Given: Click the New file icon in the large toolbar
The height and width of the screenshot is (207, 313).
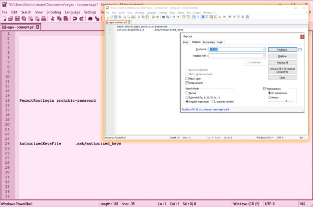Looking at the screenshot, I should point(4,19).
